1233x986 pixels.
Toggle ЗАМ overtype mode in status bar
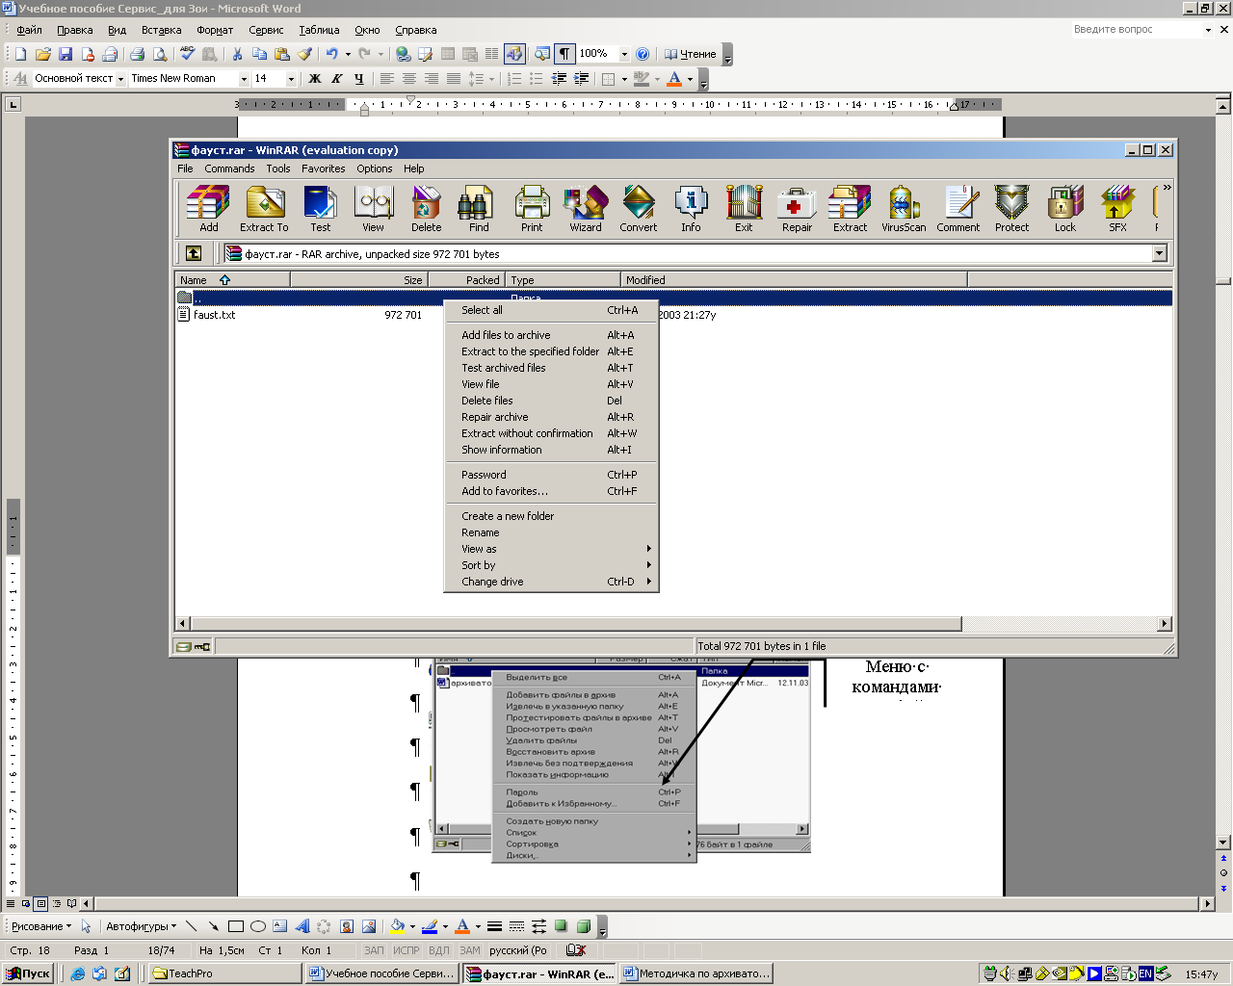470,950
